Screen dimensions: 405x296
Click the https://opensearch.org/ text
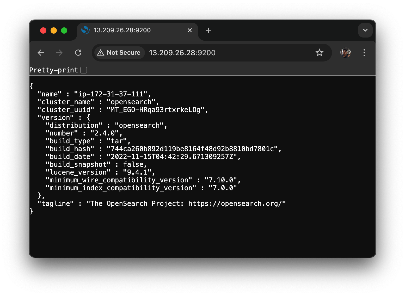pyautogui.click(x=235, y=203)
